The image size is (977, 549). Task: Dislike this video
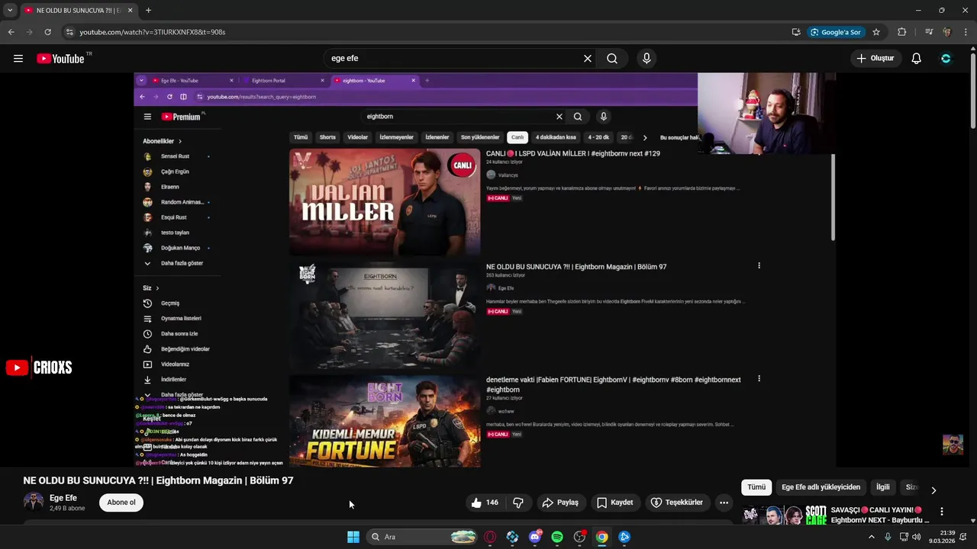518,502
